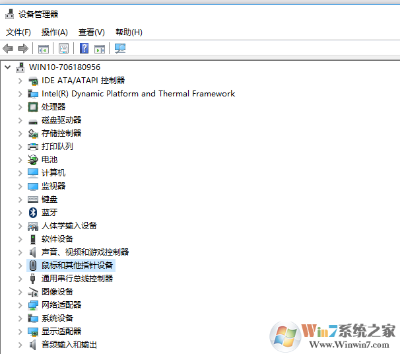This screenshot has height=354, width=400.
Task: Select 声音、视频和游戏控制器 tree item
Action: pos(85,252)
